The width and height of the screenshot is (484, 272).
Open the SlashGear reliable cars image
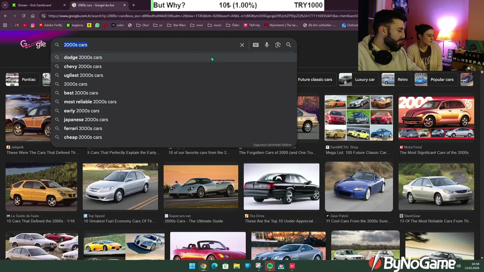tap(436, 187)
